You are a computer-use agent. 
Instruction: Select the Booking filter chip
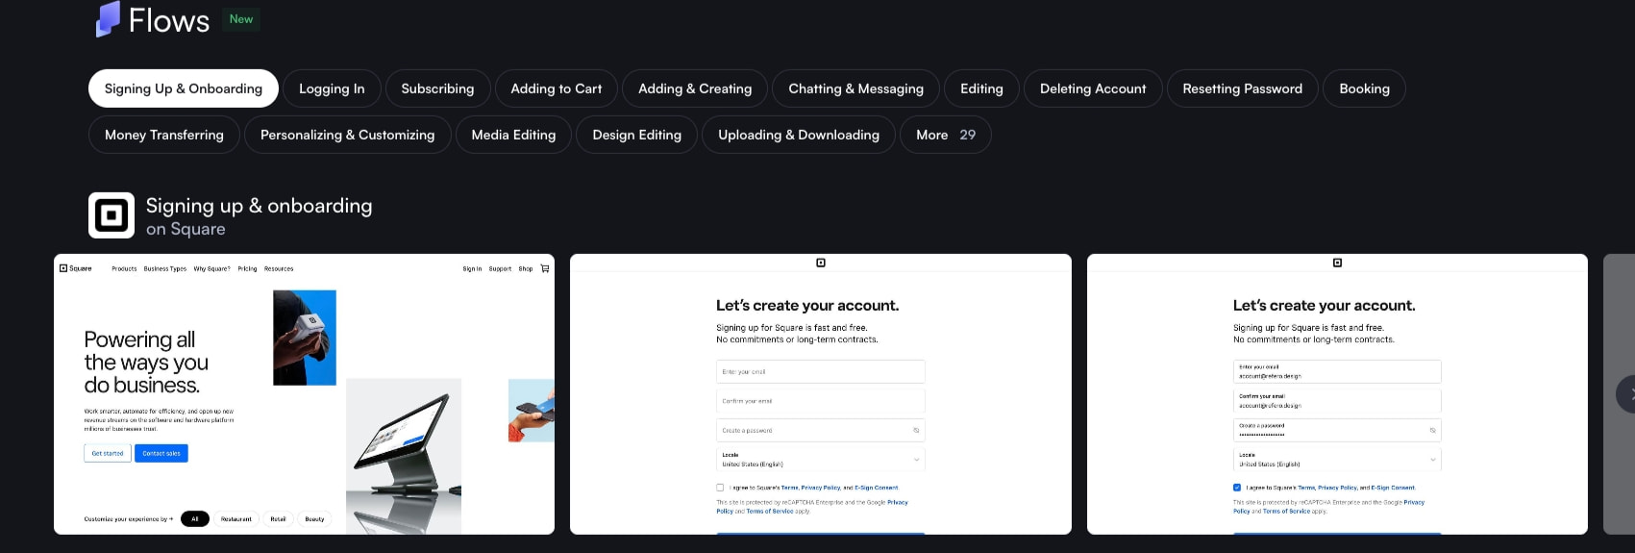tap(1365, 88)
